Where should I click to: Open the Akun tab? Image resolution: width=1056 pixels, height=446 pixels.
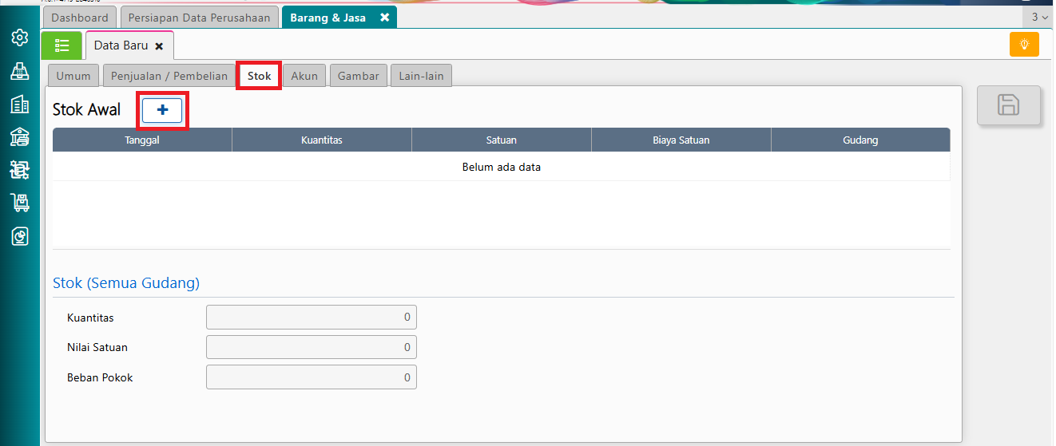click(x=304, y=76)
